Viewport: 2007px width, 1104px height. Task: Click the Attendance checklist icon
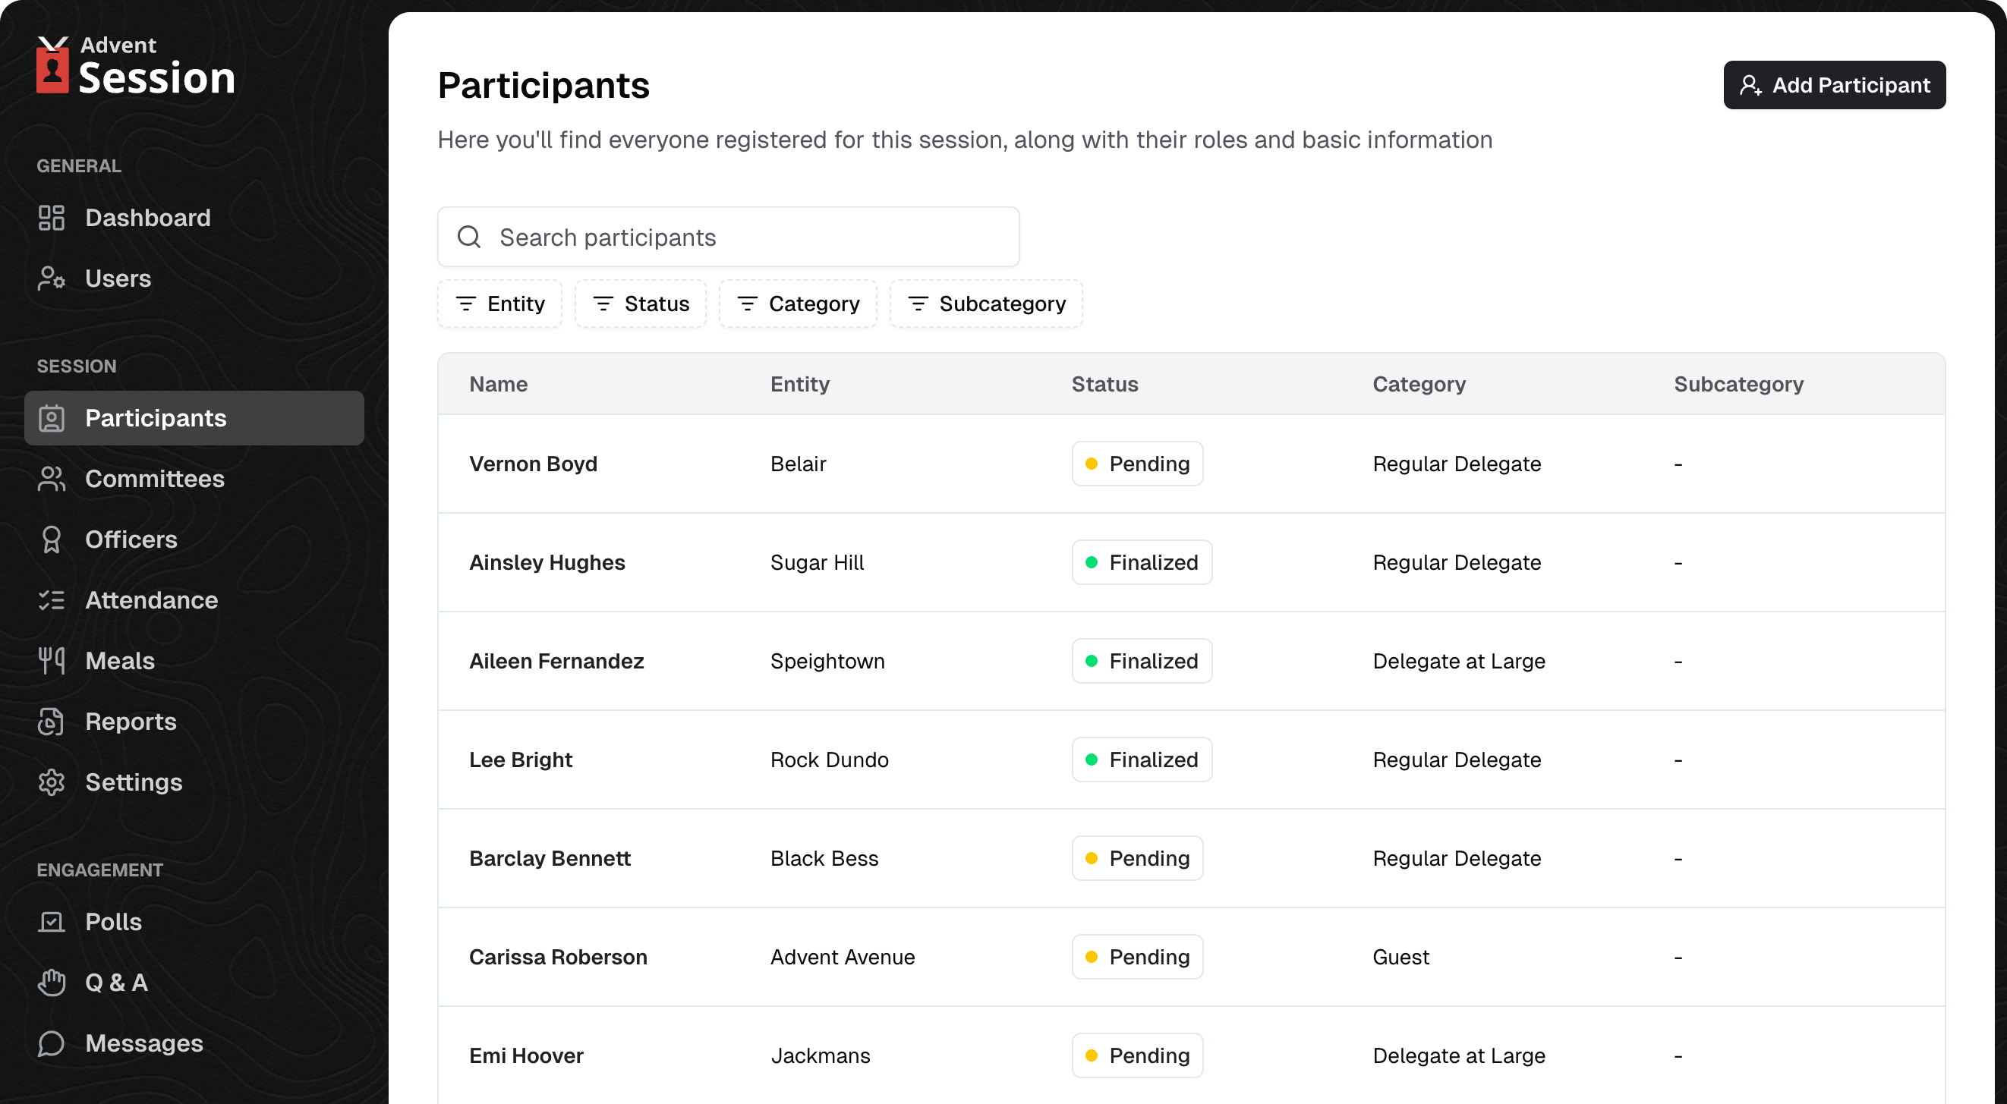52,600
